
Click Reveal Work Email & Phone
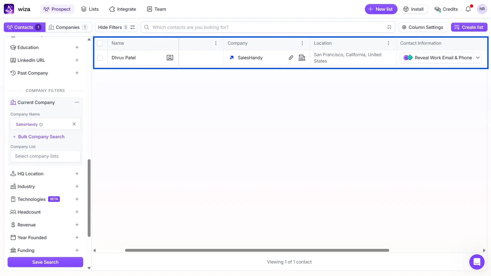point(437,58)
